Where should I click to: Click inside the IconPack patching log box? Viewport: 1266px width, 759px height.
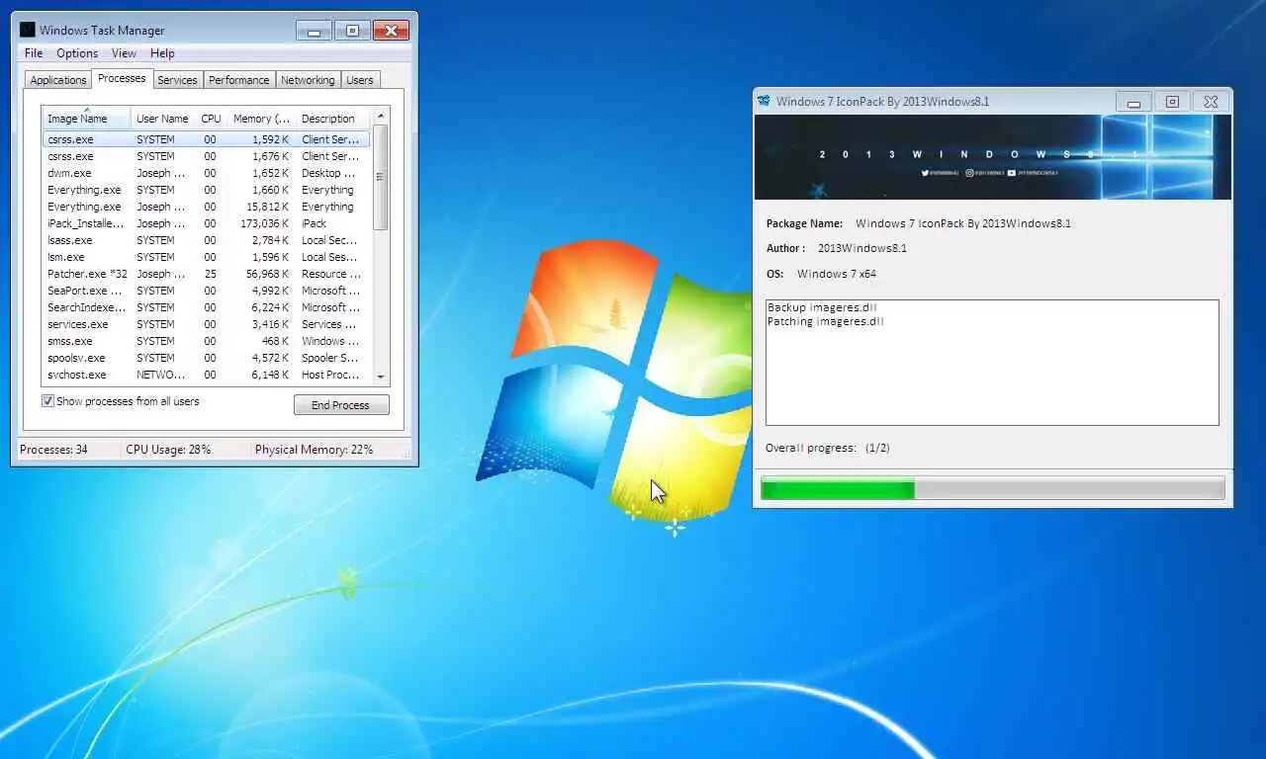coord(992,363)
